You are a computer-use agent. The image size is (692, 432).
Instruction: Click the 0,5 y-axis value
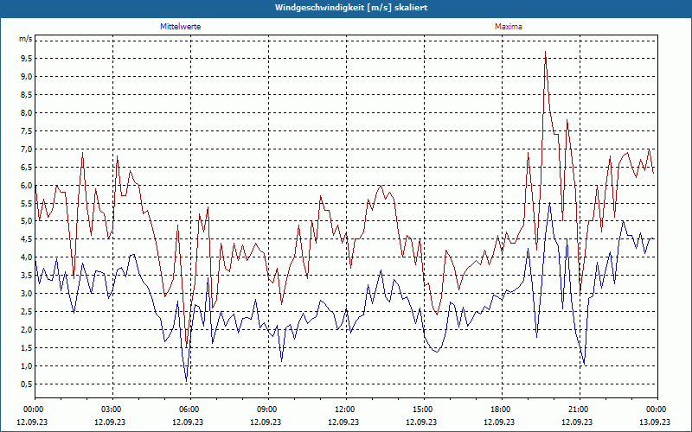click(27, 384)
